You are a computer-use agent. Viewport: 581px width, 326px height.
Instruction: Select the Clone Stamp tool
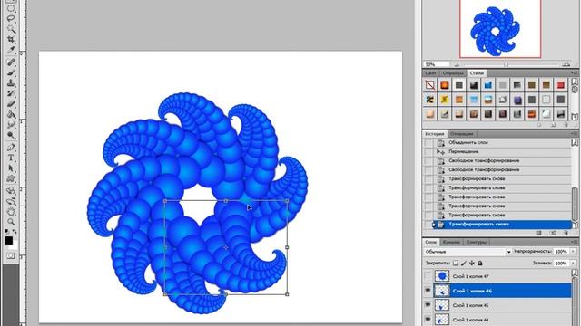pyautogui.click(x=11, y=82)
